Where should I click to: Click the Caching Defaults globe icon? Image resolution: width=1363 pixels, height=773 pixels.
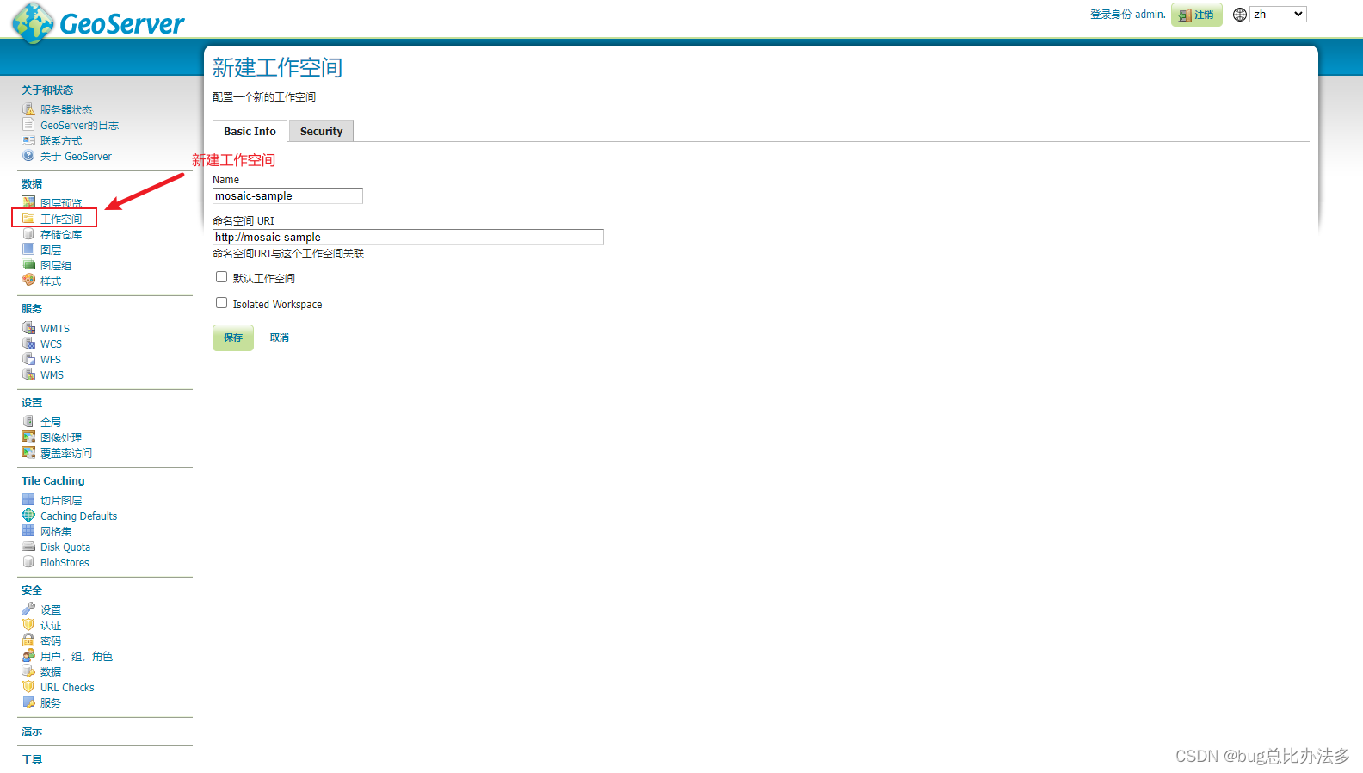[x=28, y=516]
